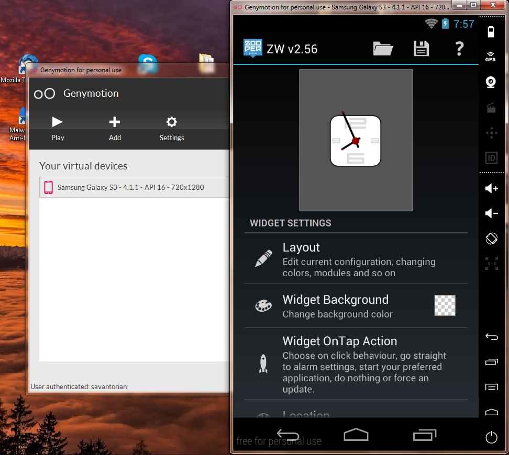Image resolution: width=509 pixels, height=455 pixels.
Task: Click the sidebar home button
Action: (x=492, y=412)
